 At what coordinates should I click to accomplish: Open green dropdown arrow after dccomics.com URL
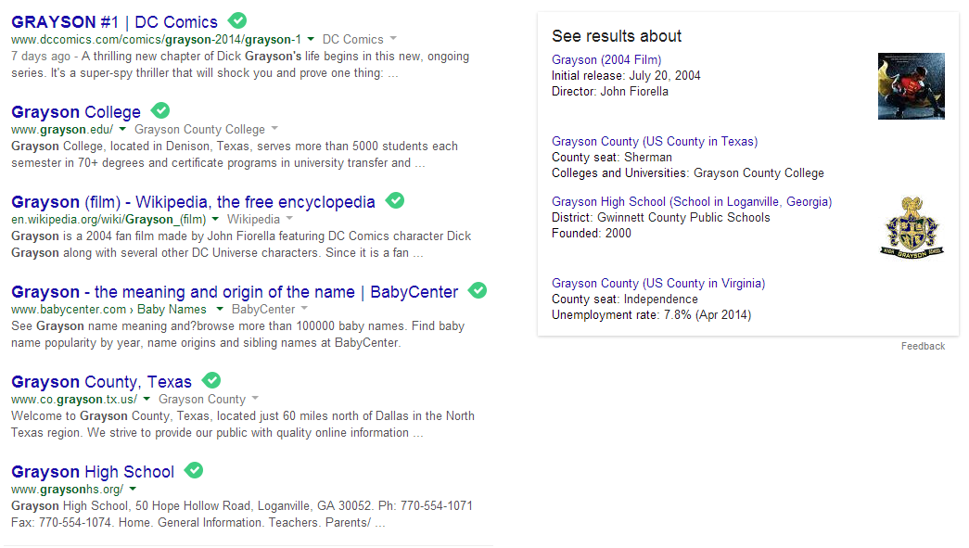[x=311, y=39]
